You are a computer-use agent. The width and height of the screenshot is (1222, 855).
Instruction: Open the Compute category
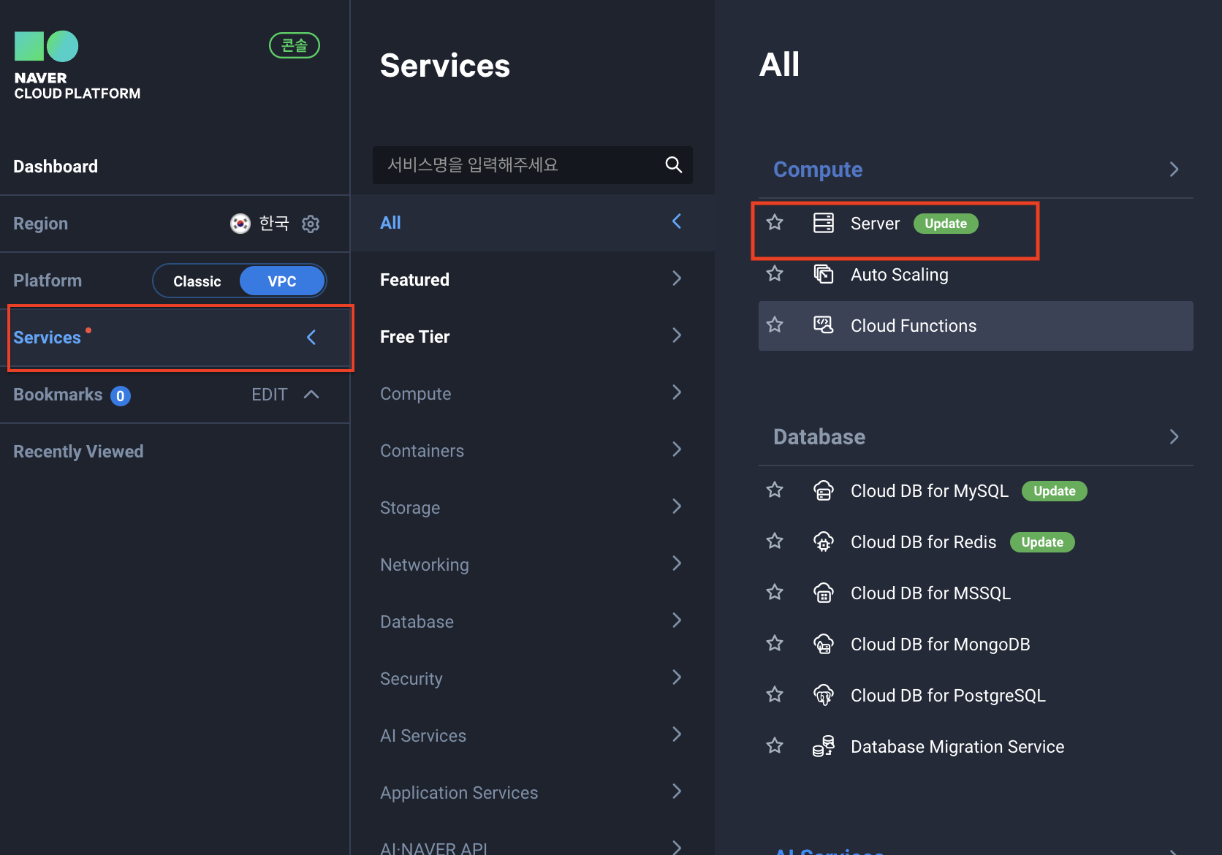(x=533, y=393)
